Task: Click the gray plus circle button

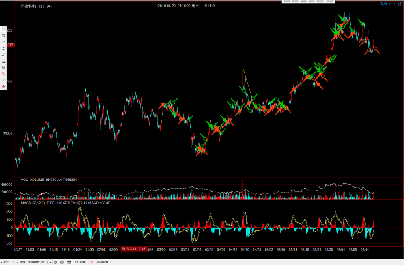Action: coord(62,262)
